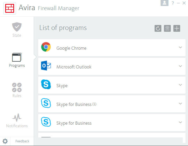Open help via question mark
The image size is (188, 146).
tap(173, 3)
